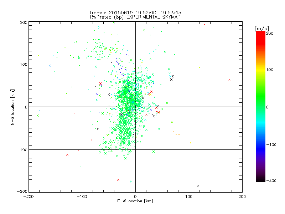The image size is (285, 214).
Task: Click the green middle of the colorbar
Action: coord(261,102)
